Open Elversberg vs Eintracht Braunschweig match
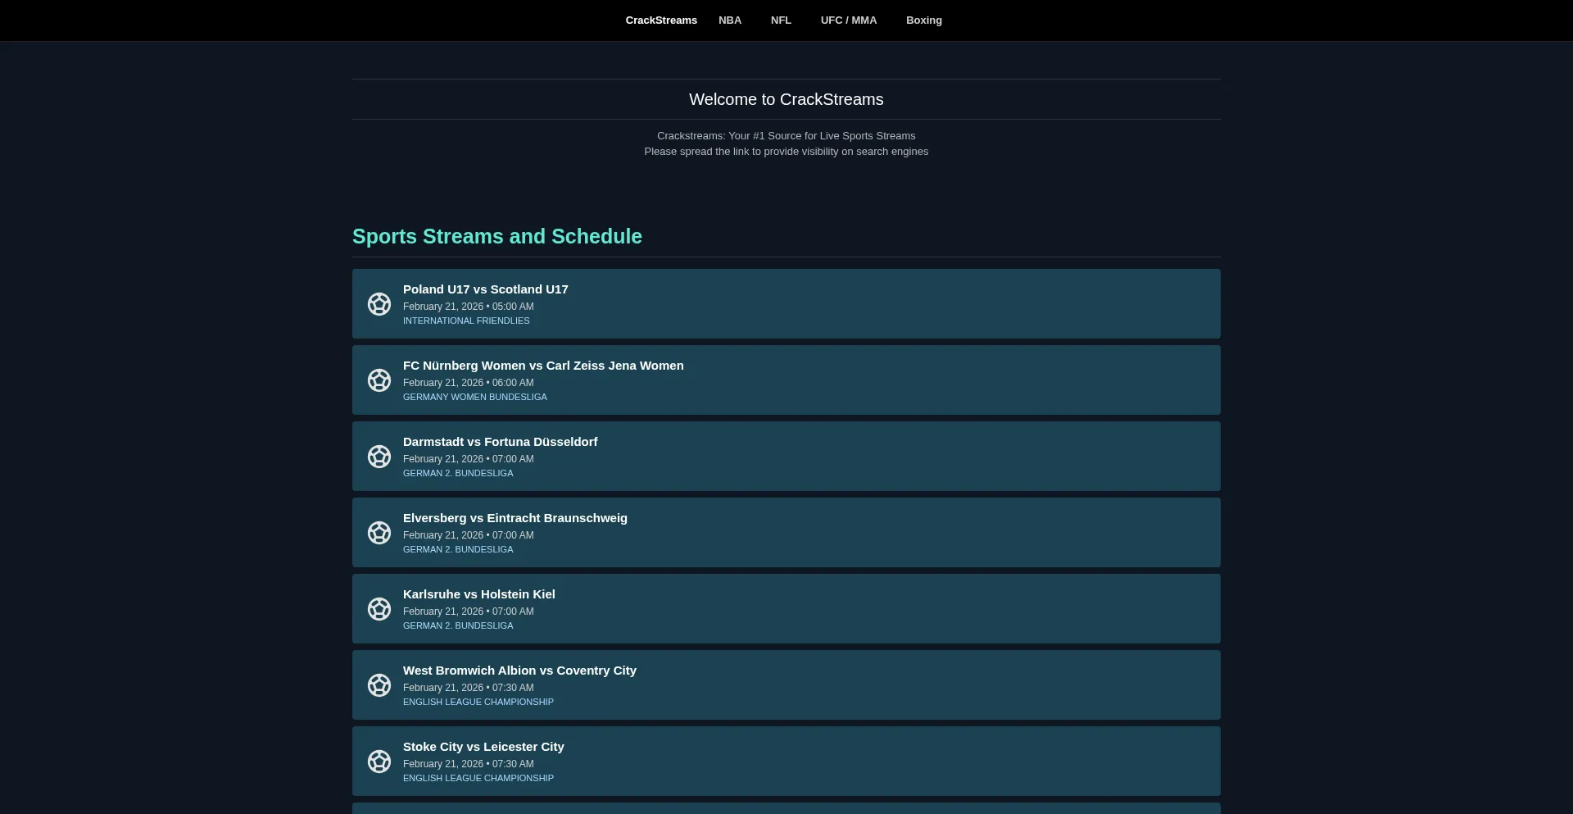This screenshot has height=814, width=1573. coord(786,533)
